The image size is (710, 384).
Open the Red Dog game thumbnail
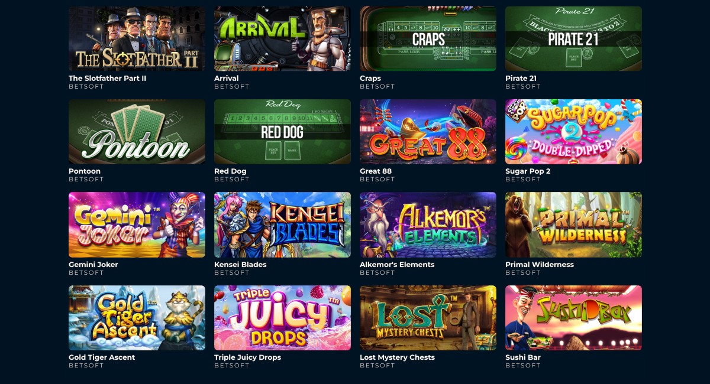click(x=282, y=132)
